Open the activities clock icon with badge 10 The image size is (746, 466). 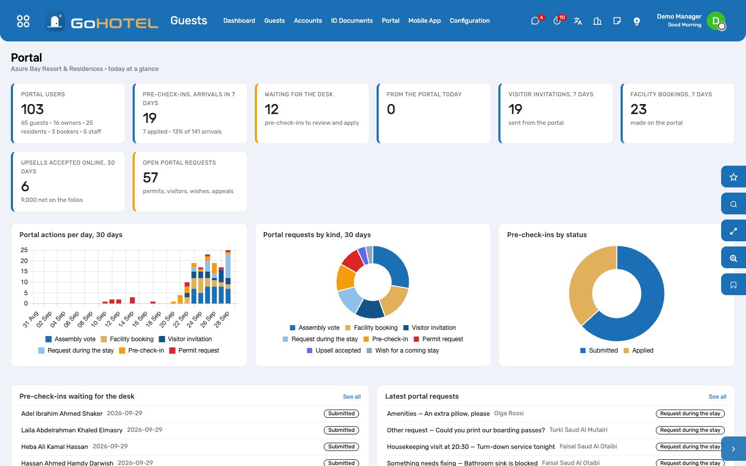pyautogui.click(x=557, y=21)
